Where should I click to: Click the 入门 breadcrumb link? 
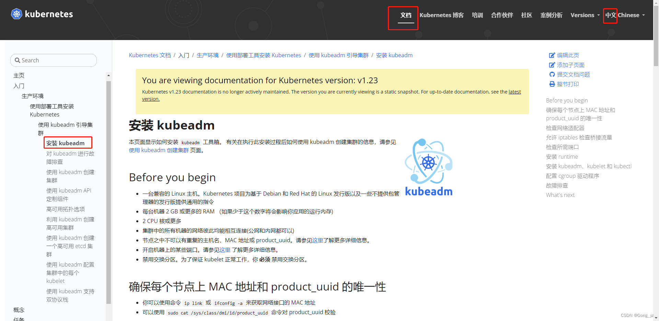(184, 55)
